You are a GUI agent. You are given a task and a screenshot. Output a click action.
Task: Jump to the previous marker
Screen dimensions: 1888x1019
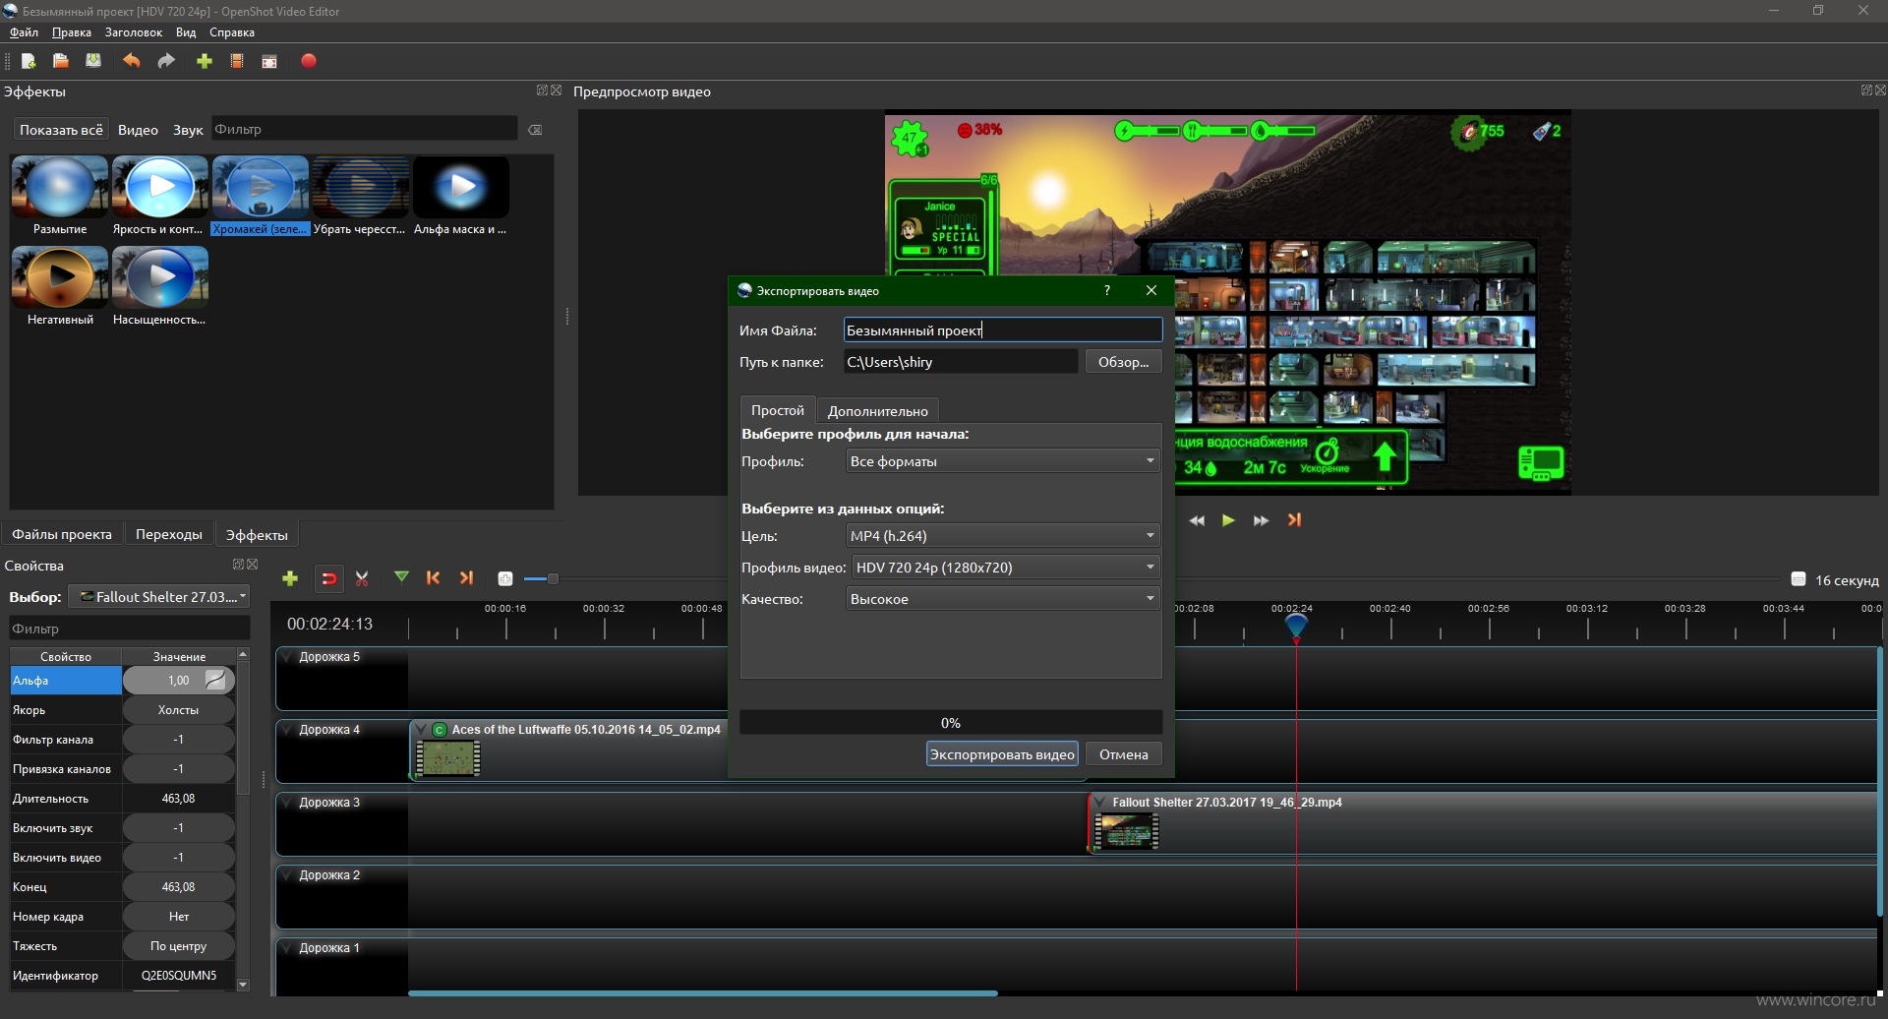coord(434,578)
